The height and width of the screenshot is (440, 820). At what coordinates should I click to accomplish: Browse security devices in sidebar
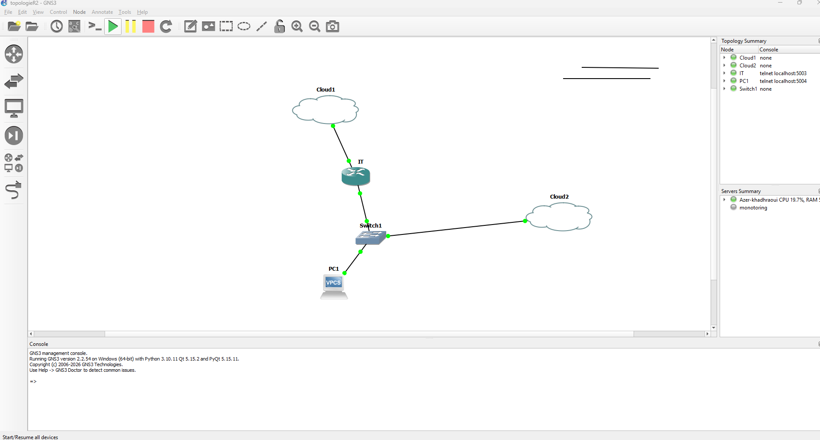click(14, 136)
